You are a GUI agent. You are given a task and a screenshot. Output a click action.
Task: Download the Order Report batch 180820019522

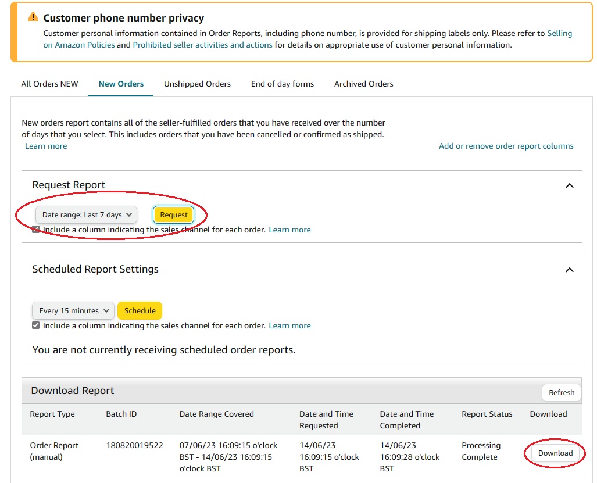point(555,453)
